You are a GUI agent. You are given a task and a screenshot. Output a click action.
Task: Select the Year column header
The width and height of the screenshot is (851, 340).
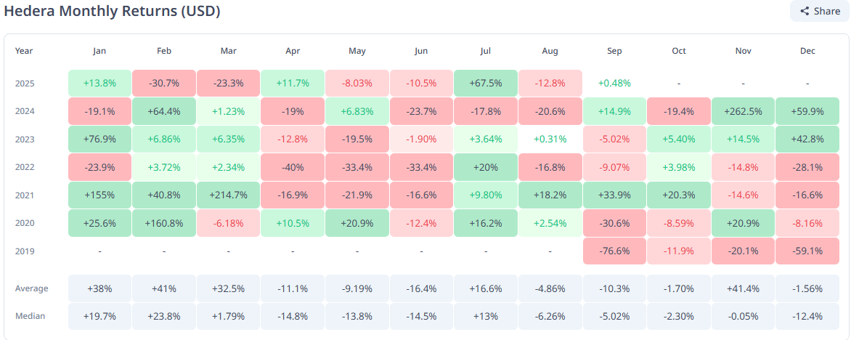click(x=24, y=51)
